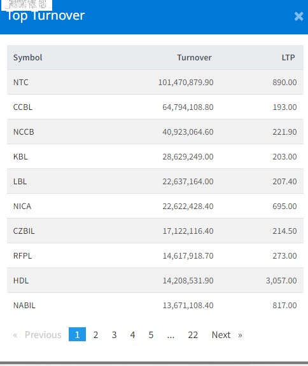Image resolution: width=308 pixels, height=366 pixels.
Task: Select the CZBIL row
Action: point(155,231)
